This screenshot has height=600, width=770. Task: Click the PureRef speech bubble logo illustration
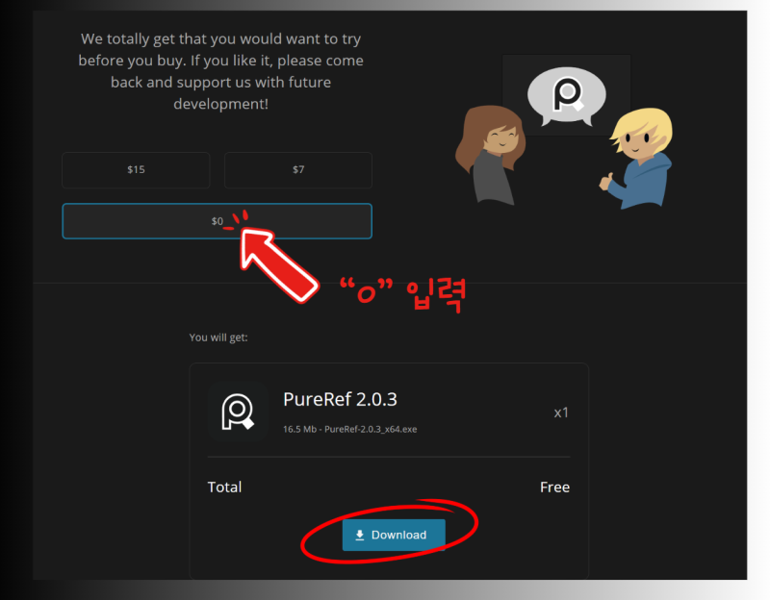tap(567, 95)
